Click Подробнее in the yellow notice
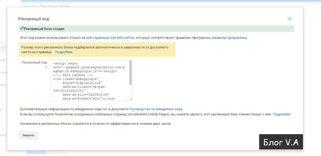321x156 pixels. pos(64,52)
